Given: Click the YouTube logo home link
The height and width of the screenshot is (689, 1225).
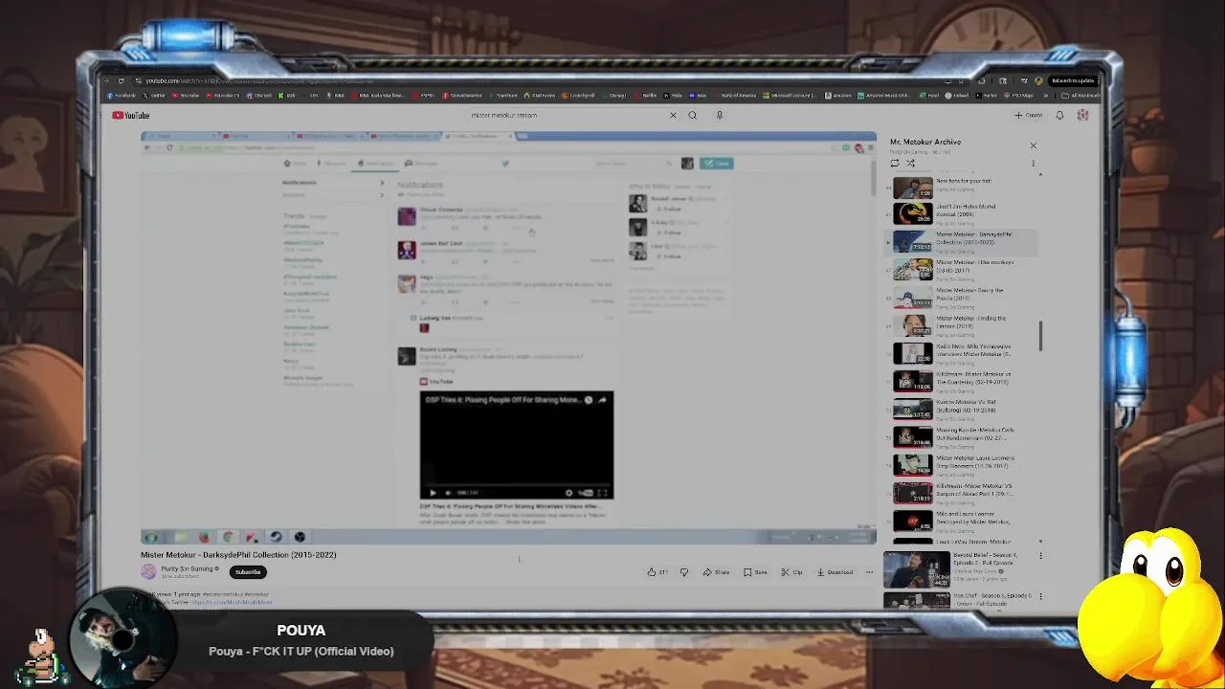Looking at the screenshot, I should [x=130, y=115].
